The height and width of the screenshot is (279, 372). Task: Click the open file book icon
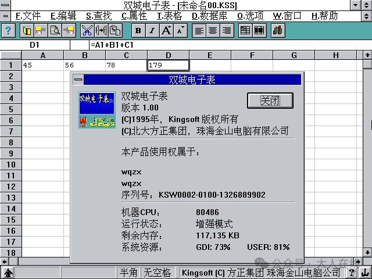pyautogui.click(x=27, y=31)
